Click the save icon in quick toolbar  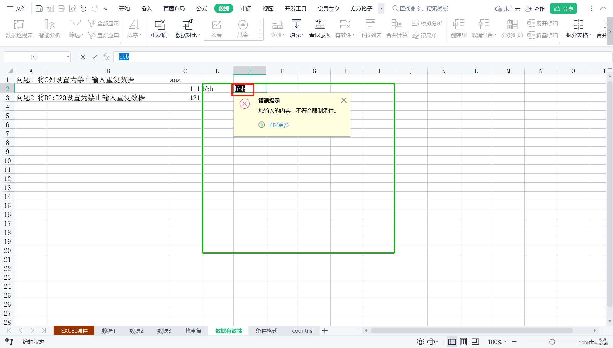[39, 8]
